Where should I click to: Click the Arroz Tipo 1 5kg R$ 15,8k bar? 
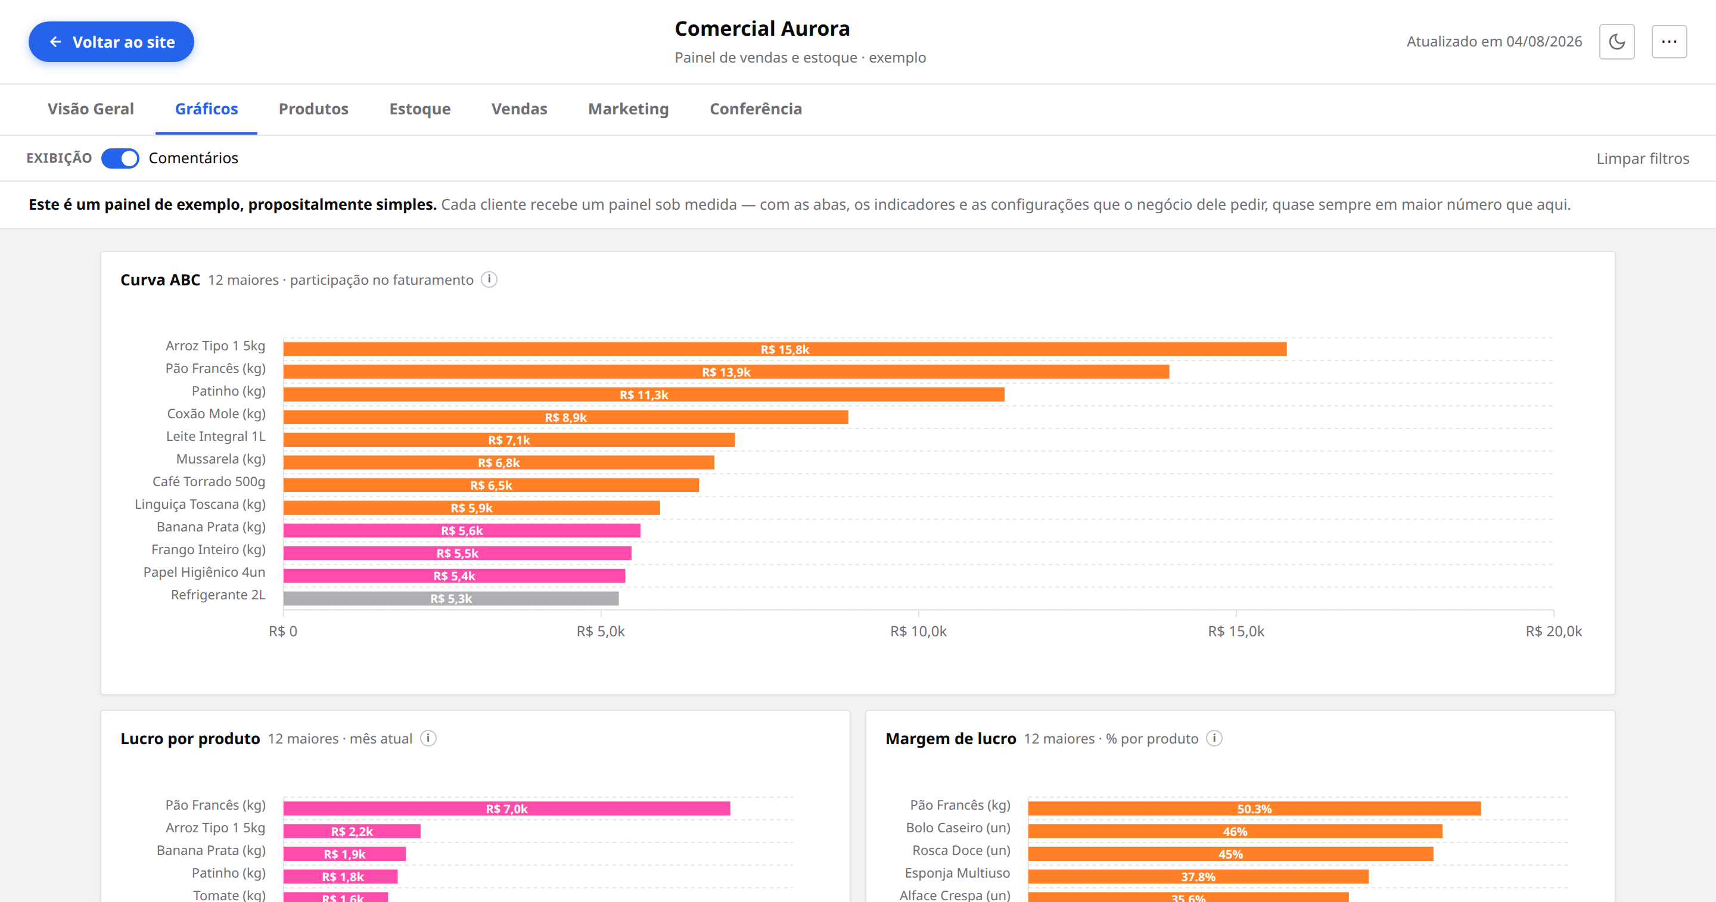click(785, 349)
